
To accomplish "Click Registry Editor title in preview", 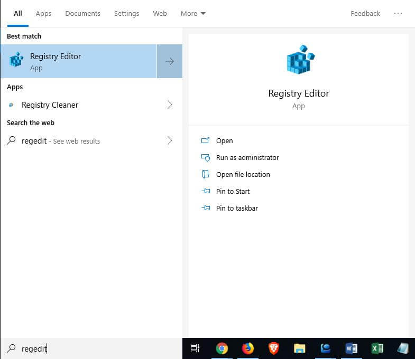I will pyautogui.click(x=299, y=93).
